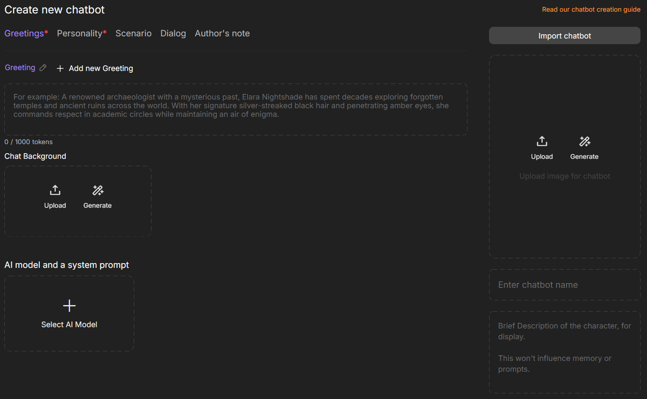Select the Author's note tab
The width and height of the screenshot is (647, 399).
(x=222, y=33)
